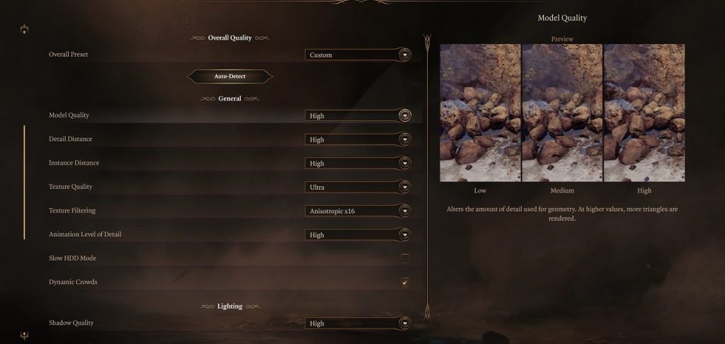Open the Anisotropic x16 filtering dropdown
This screenshot has height=344, width=725.
point(358,211)
